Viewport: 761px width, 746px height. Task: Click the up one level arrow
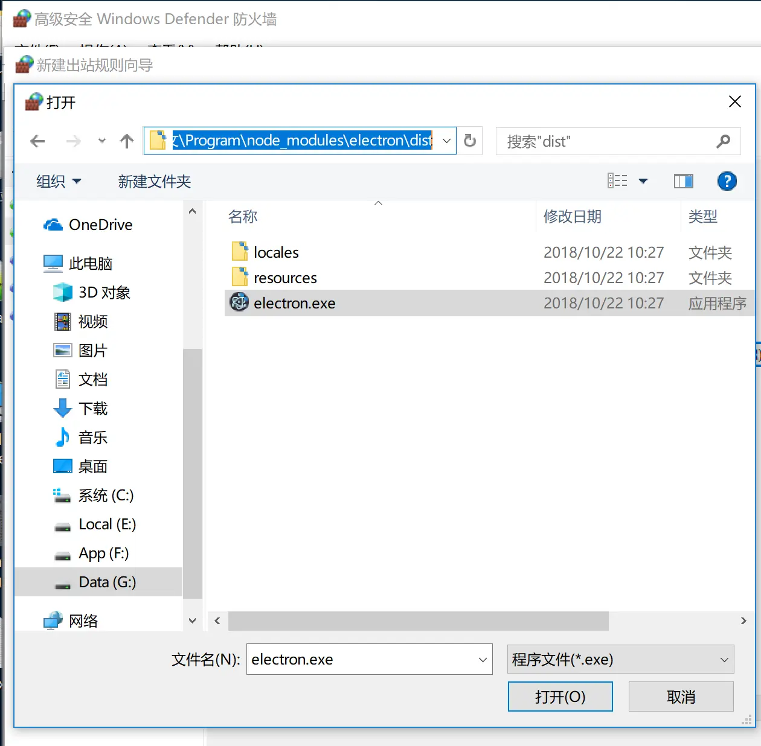[127, 141]
